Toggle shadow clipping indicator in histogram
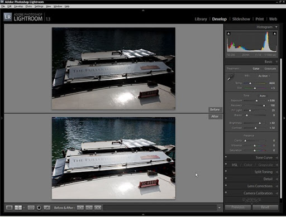286x217 pixels. point(228,33)
